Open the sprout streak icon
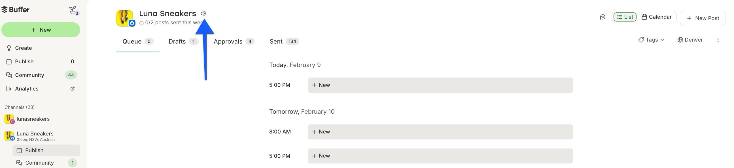The width and height of the screenshot is (734, 168). click(x=73, y=10)
